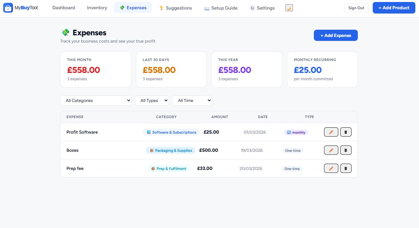Edit the Prep fee expense
Screen dimensions: 419x228
(x=331, y=168)
